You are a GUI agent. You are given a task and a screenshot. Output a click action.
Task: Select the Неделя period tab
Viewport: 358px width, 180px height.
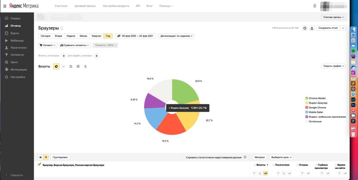(71, 36)
